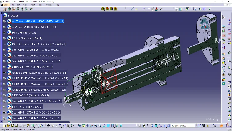Expand the HOUSING (HOUSING.1) tree node
This screenshot has width=232, height=131.
tap(4, 38)
